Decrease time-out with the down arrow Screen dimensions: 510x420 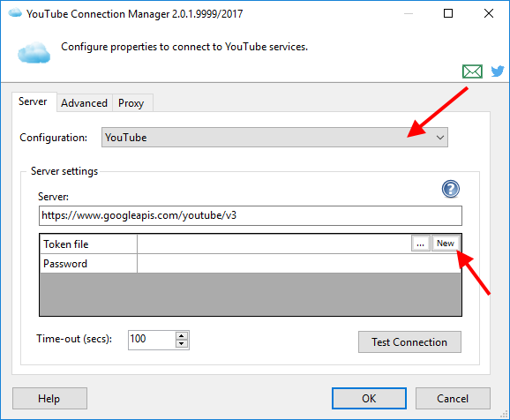[182, 344]
